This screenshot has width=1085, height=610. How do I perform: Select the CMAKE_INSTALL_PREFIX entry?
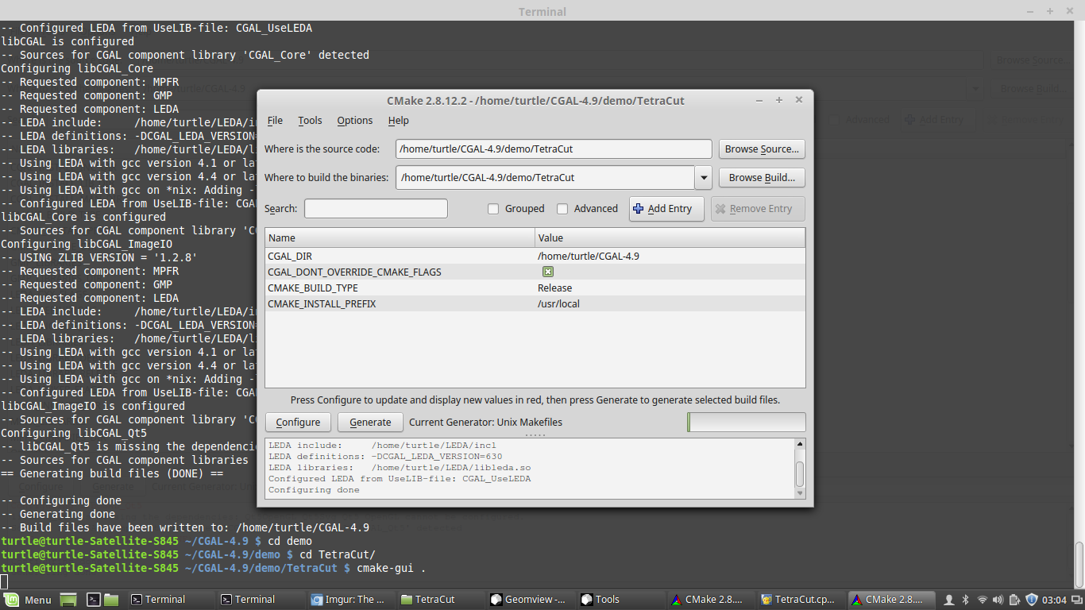[x=322, y=303]
